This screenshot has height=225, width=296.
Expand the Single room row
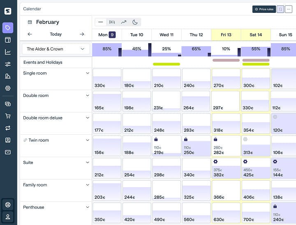(88, 73)
